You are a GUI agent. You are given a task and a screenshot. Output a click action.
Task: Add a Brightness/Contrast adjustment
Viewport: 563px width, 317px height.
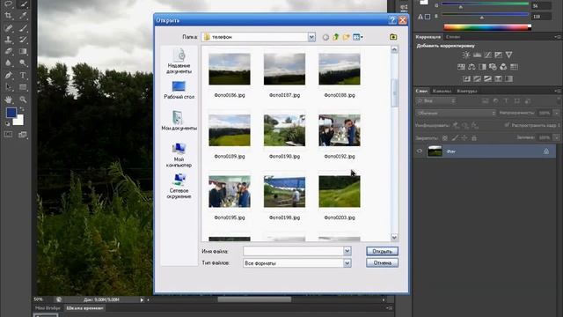click(466, 55)
